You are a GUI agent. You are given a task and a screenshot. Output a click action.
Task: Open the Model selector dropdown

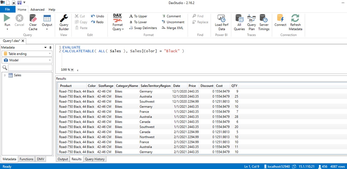point(27,60)
